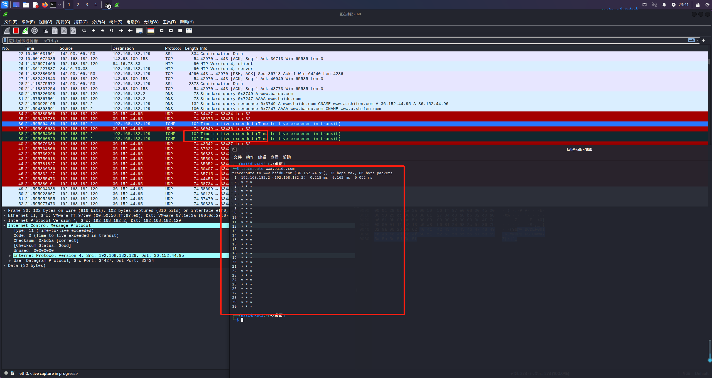Zoom out the main window text

tap(171, 31)
